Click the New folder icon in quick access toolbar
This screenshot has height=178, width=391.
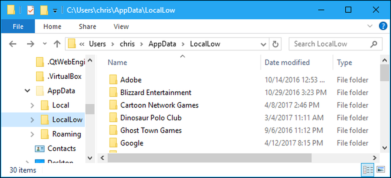tap(44, 10)
